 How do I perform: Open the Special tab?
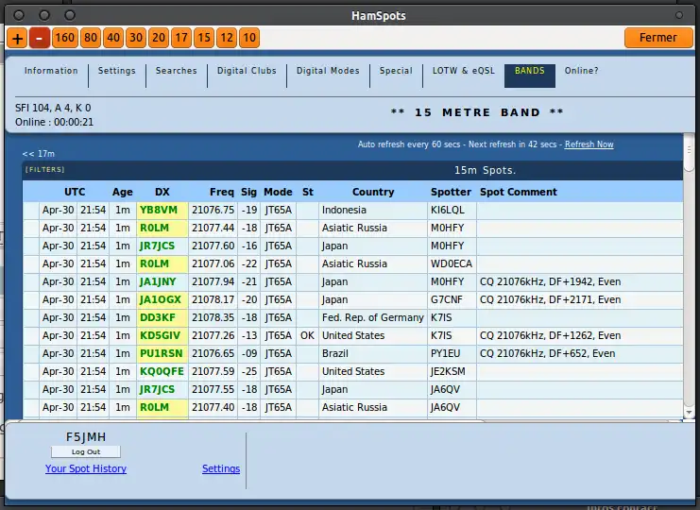[396, 71]
